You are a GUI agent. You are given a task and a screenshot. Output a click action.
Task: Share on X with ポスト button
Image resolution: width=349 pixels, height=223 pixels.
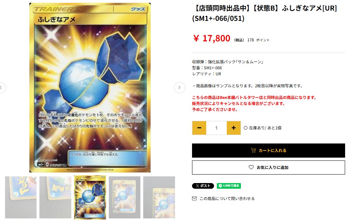click(x=203, y=186)
